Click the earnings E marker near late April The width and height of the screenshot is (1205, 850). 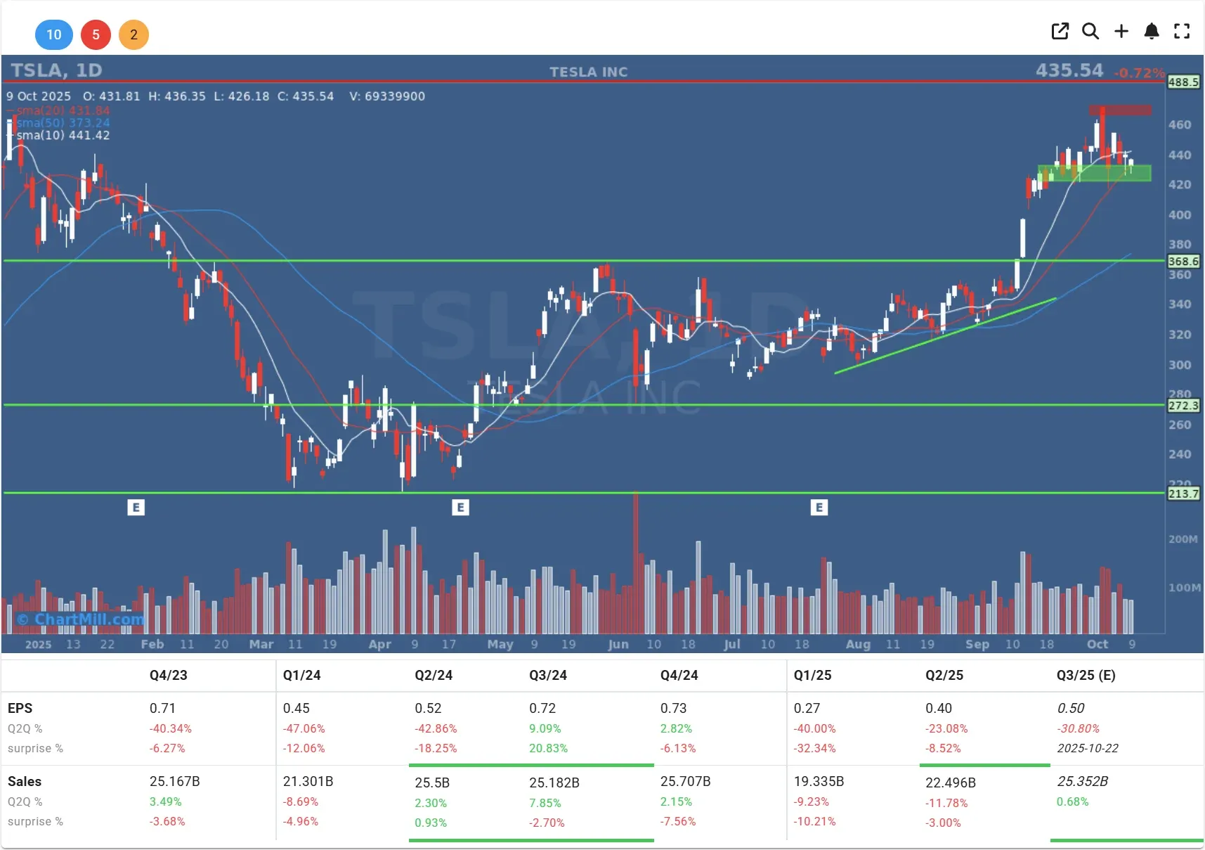click(x=460, y=507)
